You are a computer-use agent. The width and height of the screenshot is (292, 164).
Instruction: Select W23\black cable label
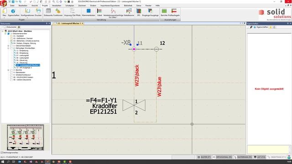[137, 76]
